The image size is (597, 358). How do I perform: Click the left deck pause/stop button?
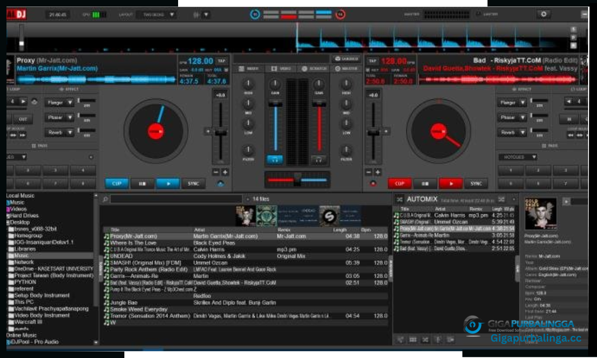coord(142,183)
